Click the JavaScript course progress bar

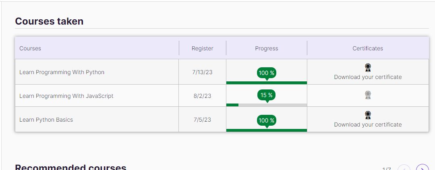(x=267, y=105)
